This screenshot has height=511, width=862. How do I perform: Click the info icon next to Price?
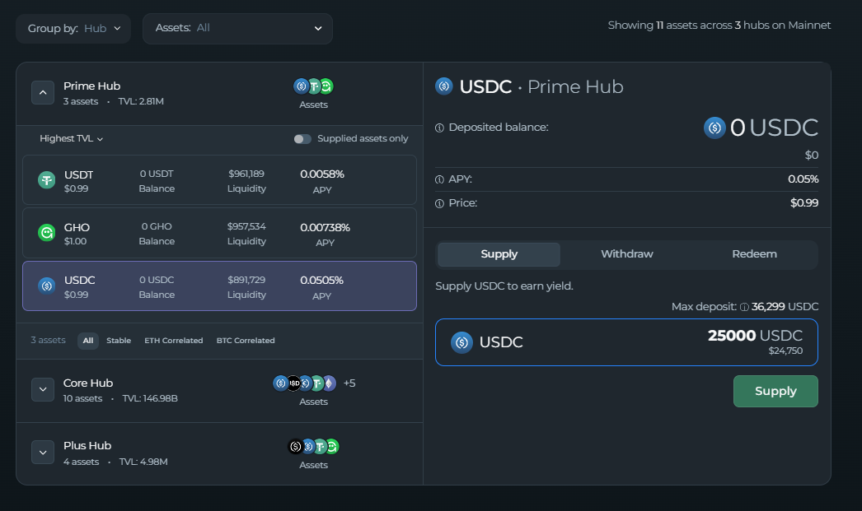pyautogui.click(x=439, y=203)
